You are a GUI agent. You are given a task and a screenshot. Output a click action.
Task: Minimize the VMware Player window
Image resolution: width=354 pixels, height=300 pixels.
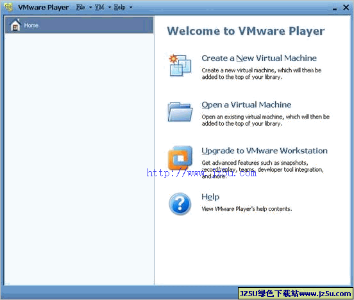[x=335, y=8]
